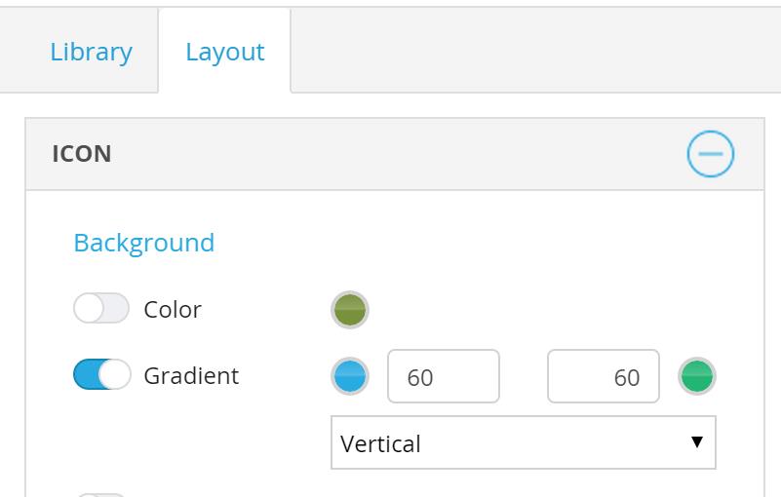
Task: Open the olive Color background swatch
Action: tap(350, 310)
